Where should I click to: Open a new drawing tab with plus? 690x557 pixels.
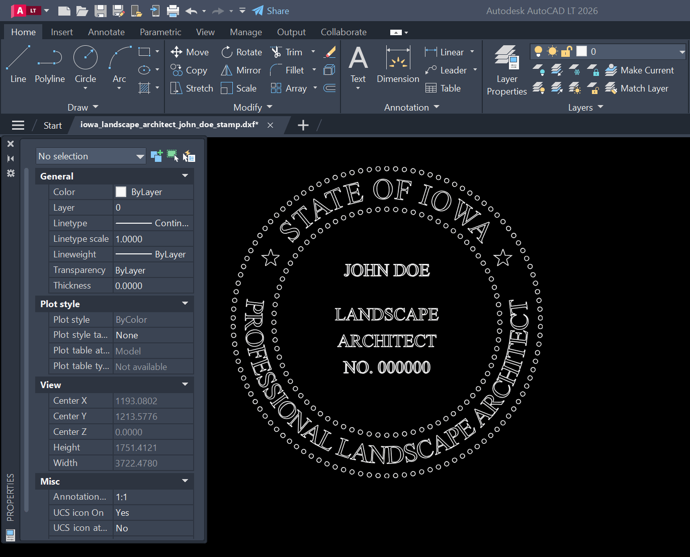(x=303, y=125)
